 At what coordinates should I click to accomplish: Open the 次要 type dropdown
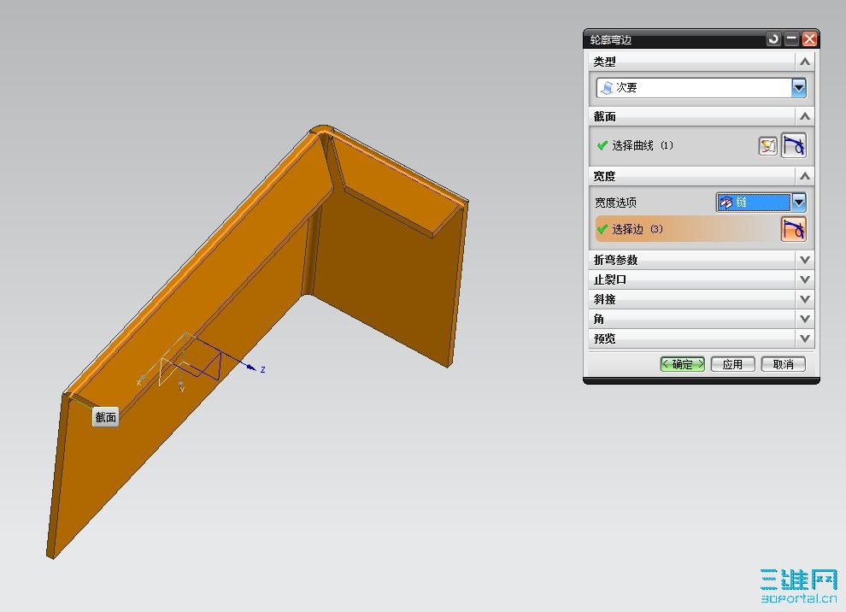coord(798,88)
